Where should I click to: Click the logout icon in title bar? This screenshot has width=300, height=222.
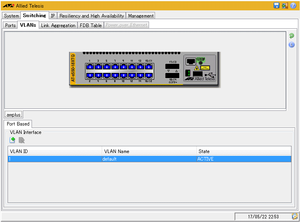click(x=285, y=6)
